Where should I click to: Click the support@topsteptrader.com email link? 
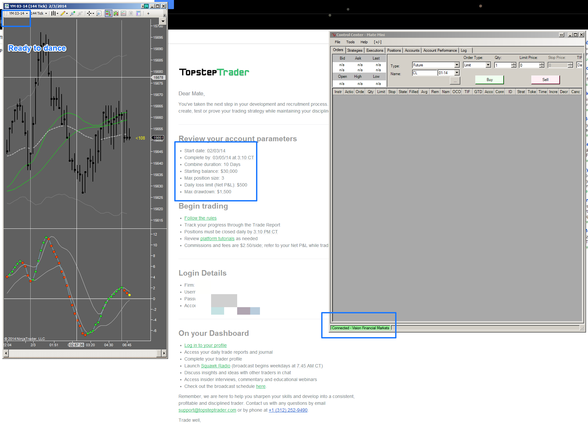tap(207, 410)
